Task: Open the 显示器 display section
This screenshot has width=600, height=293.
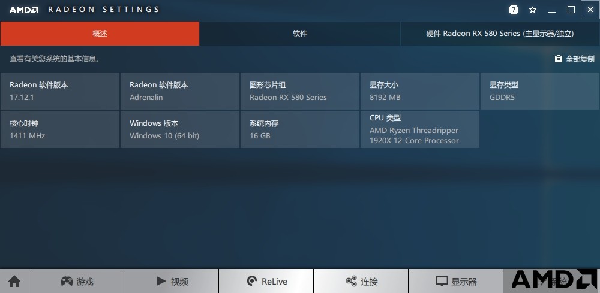Action: [x=456, y=282]
